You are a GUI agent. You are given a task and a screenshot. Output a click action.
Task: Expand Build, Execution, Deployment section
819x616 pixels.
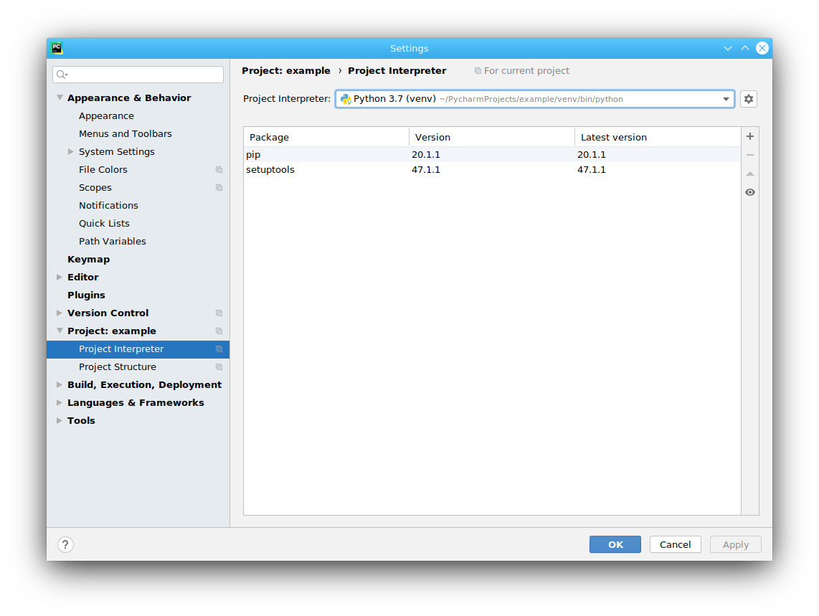click(x=59, y=384)
